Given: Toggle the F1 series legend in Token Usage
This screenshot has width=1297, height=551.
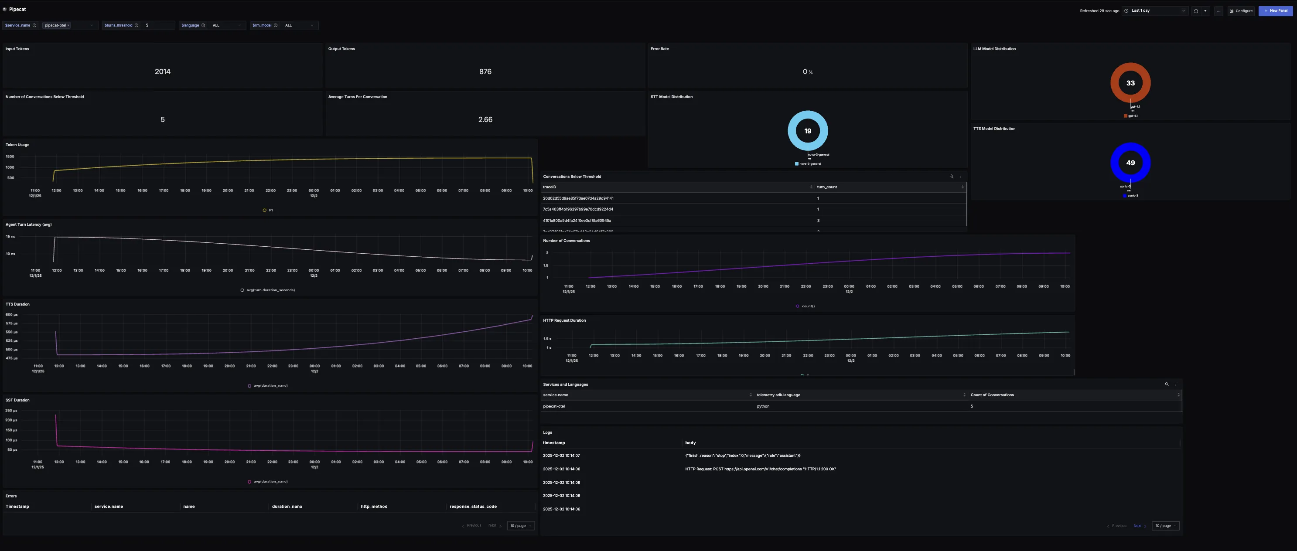Looking at the screenshot, I should pyautogui.click(x=267, y=211).
